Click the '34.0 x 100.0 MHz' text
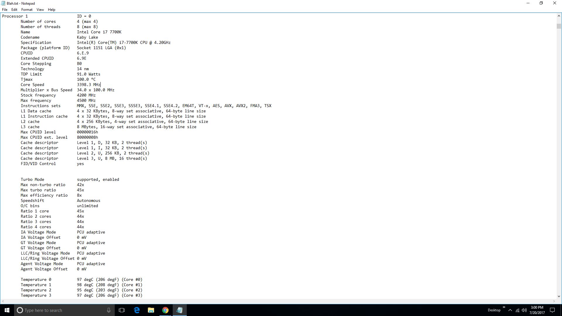The image size is (562, 316). (x=96, y=90)
